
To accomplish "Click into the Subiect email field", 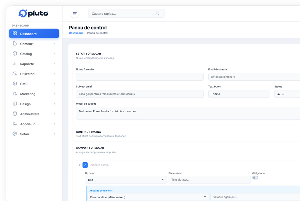I will click(x=140, y=94).
